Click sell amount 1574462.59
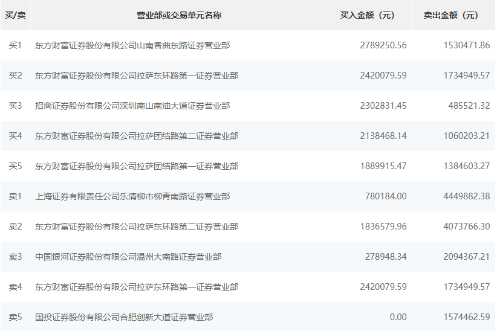 [467, 317]
